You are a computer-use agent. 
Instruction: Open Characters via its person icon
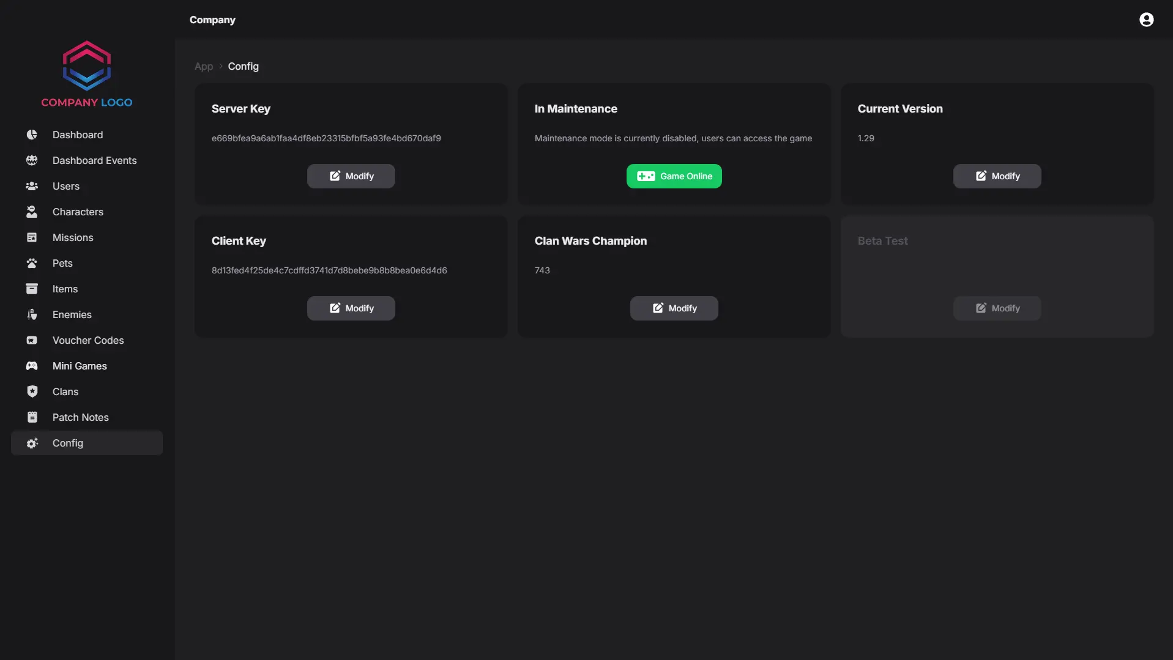32,212
